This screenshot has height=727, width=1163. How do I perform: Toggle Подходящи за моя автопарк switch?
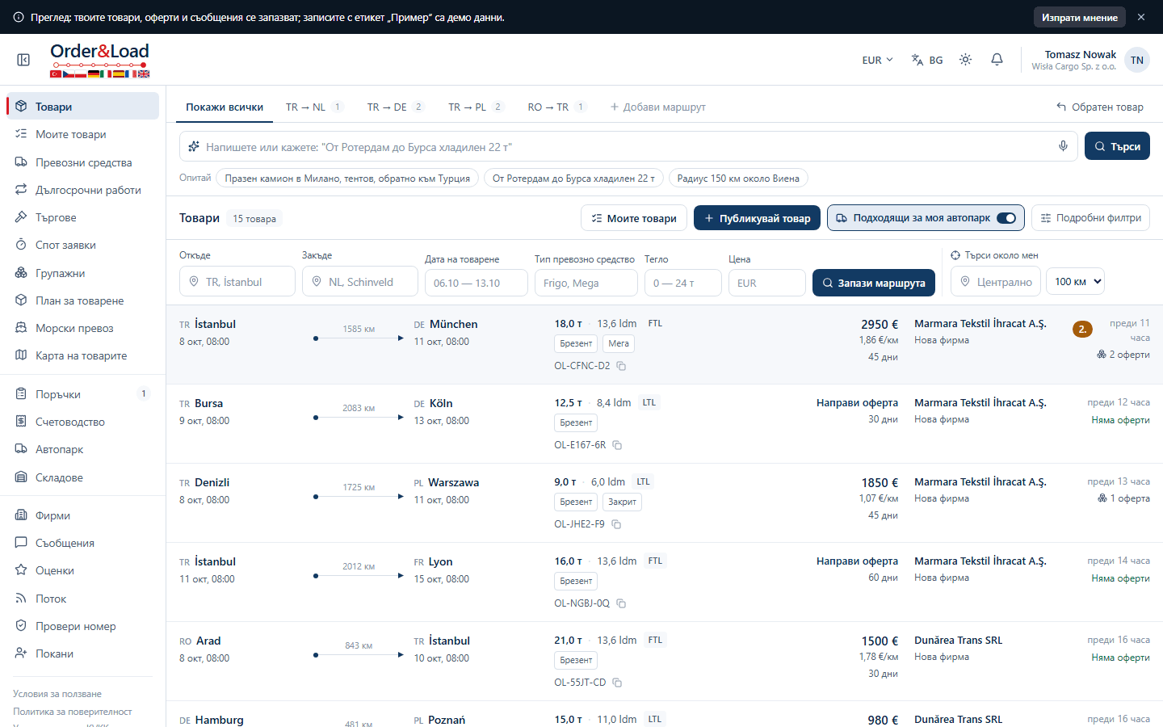1006,218
